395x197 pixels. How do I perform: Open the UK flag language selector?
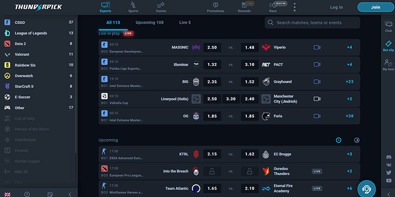(7, 194)
